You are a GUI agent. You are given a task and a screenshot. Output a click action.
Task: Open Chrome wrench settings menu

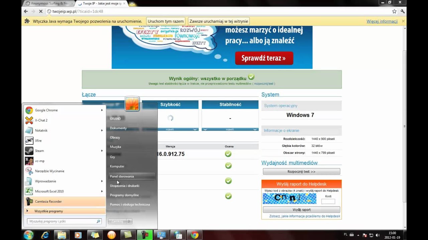[x=403, y=11]
